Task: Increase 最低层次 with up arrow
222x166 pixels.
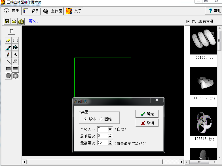Action: (110, 135)
